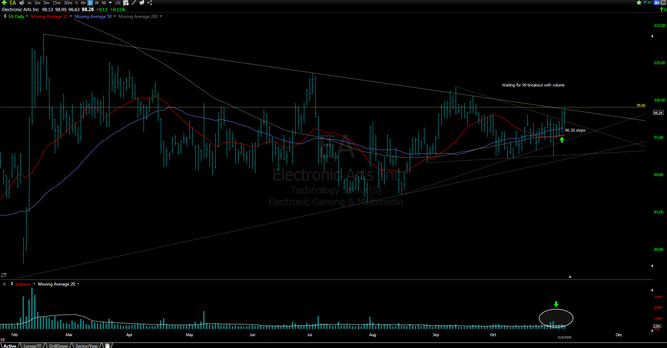This screenshot has height=348, width=667.
Task: Click the RT real-time indicator
Action: (650, 3)
